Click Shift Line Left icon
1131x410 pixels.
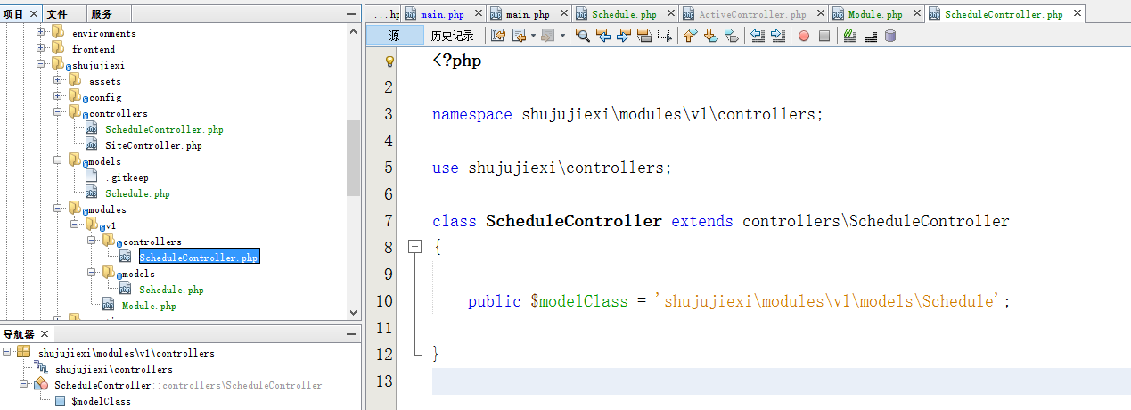point(757,36)
